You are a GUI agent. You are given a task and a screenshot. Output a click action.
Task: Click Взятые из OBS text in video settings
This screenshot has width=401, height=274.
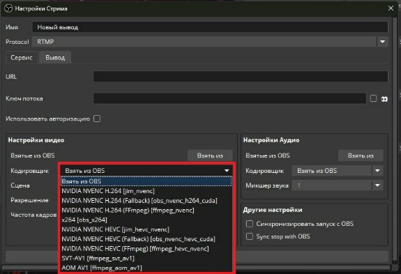(x=33, y=155)
